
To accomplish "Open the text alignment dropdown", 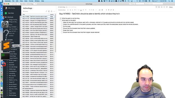I will [100, 10].
